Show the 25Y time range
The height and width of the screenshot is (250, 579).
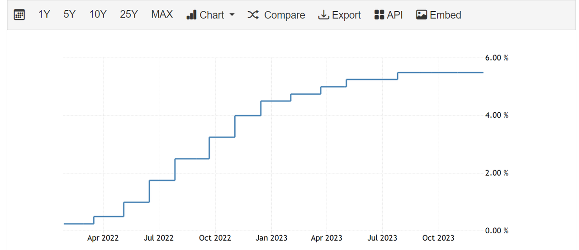pos(128,14)
